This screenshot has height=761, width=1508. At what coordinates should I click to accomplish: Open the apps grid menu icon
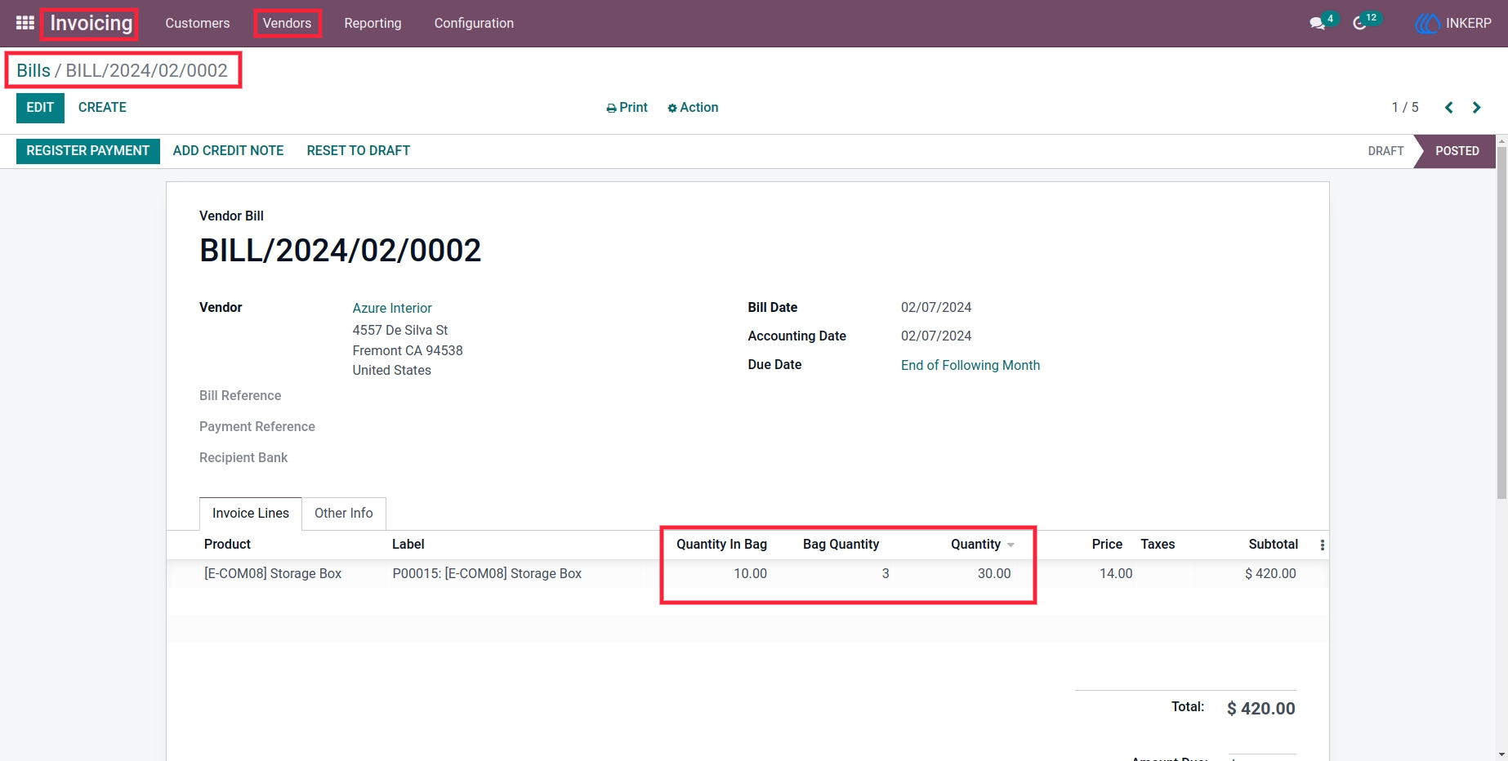click(25, 23)
